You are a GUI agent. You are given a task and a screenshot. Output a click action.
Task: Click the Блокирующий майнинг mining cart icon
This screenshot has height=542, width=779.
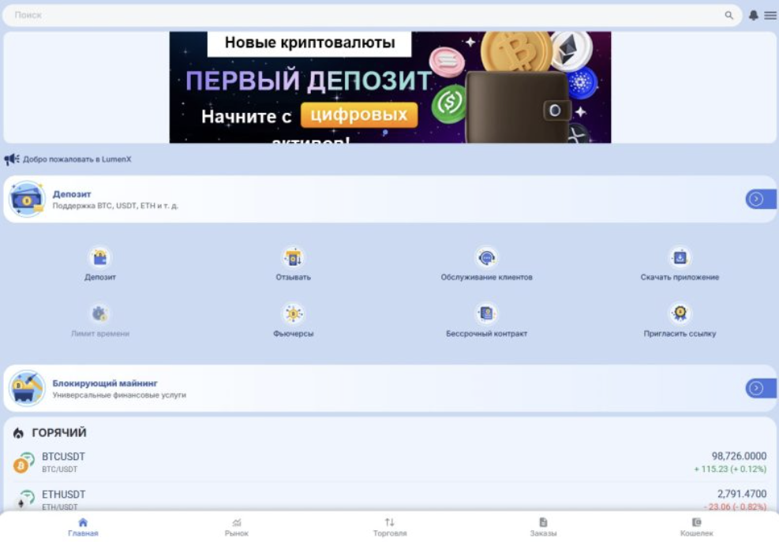click(x=27, y=388)
